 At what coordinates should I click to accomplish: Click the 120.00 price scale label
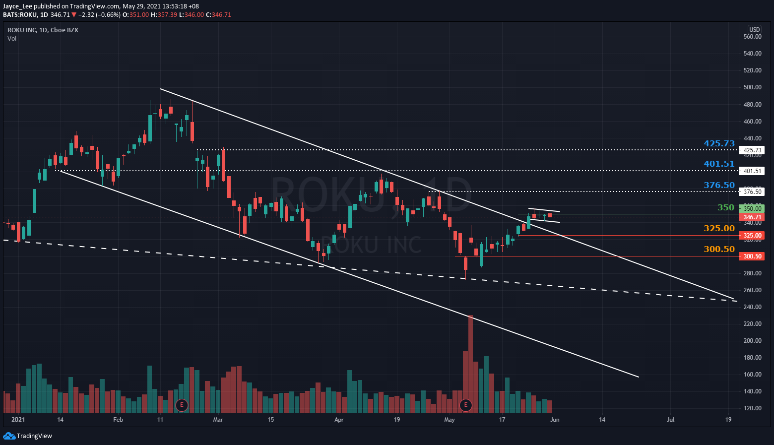[x=753, y=408]
